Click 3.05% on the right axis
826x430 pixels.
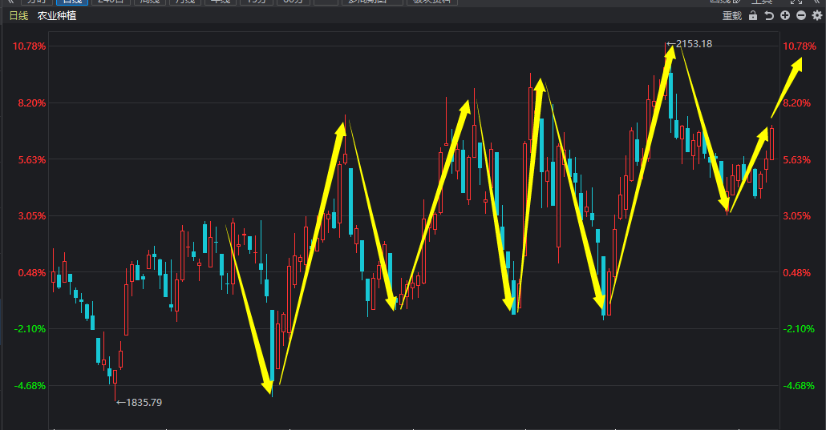point(796,215)
